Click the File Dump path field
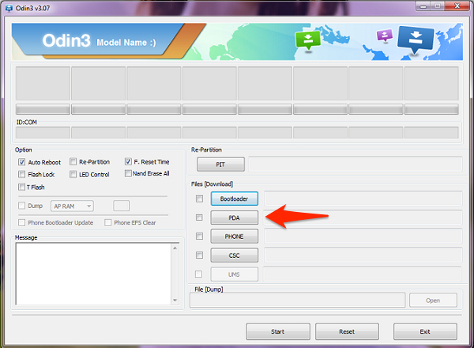 (298, 301)
